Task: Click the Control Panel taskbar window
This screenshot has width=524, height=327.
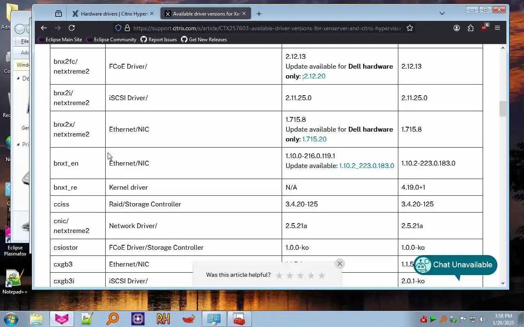Action: click(x=214, y=319)
